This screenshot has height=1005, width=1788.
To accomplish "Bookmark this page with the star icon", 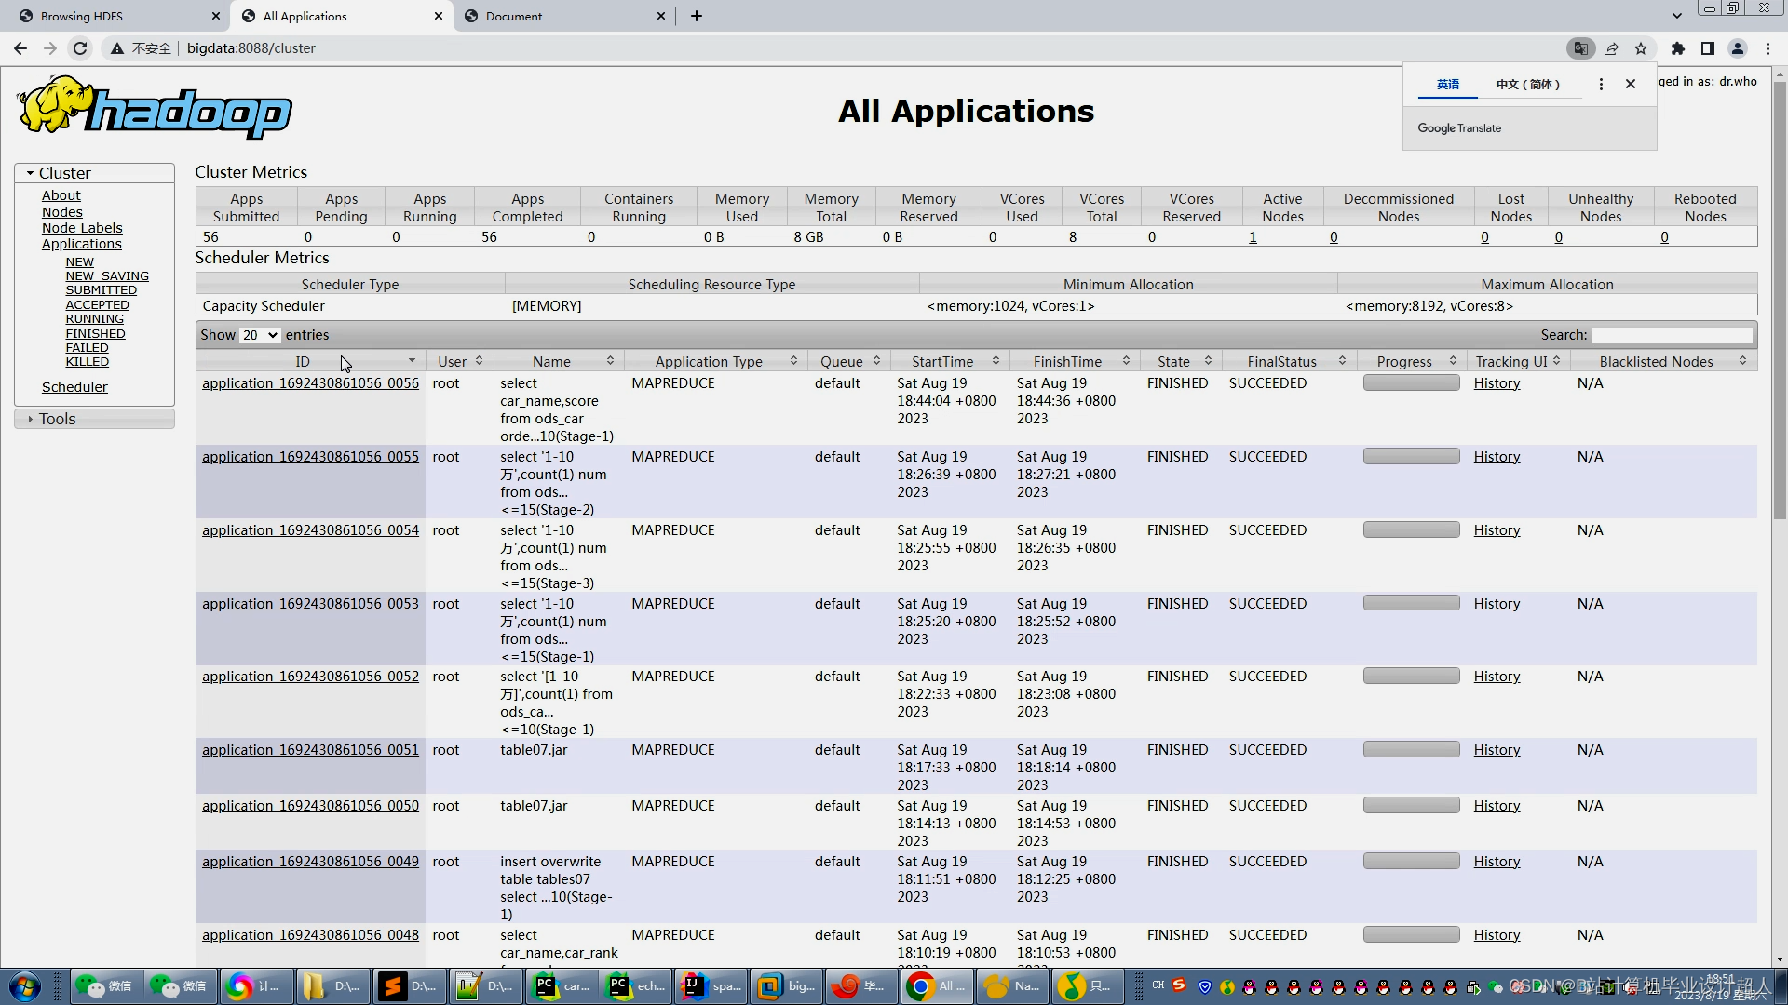I will [x=1641, y=48].
